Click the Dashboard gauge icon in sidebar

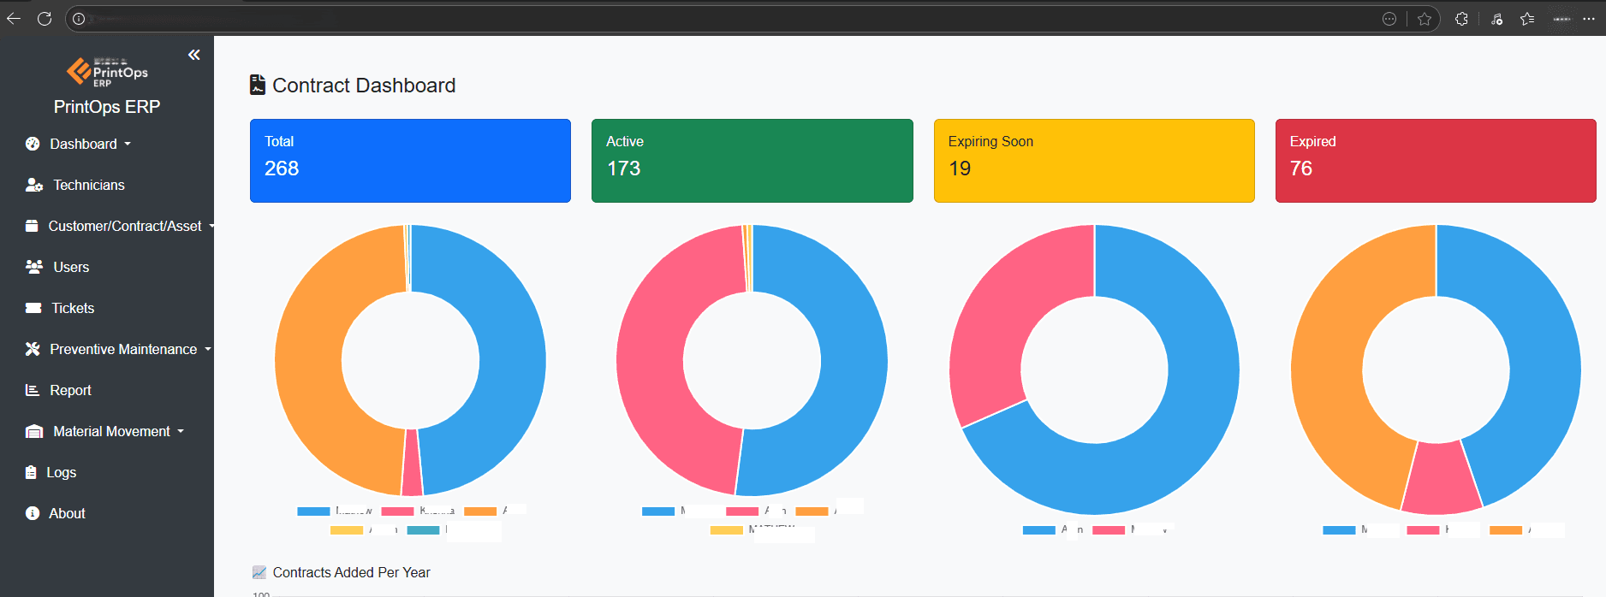(x=33, y=144)
